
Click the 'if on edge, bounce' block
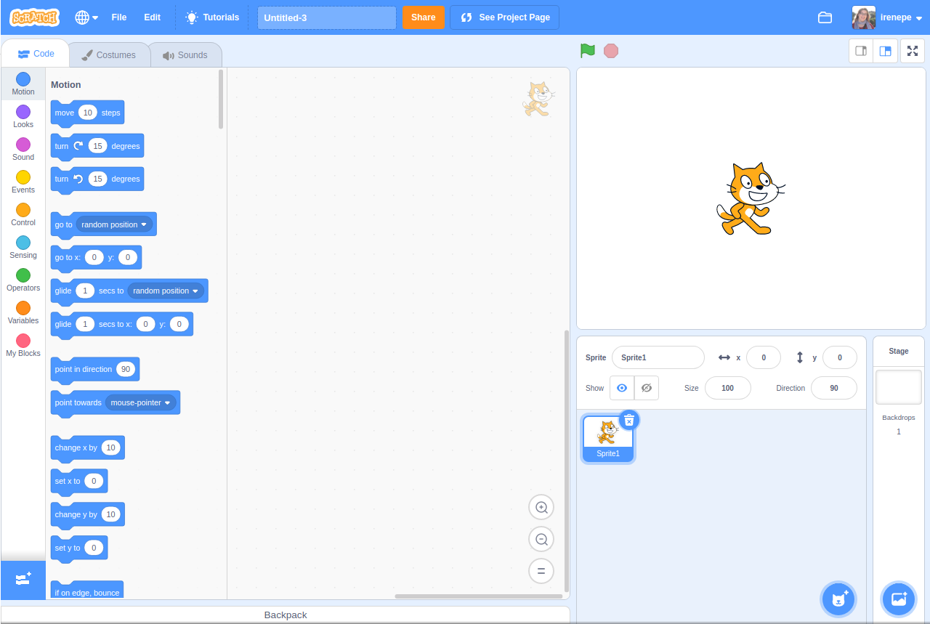point(86,591)
